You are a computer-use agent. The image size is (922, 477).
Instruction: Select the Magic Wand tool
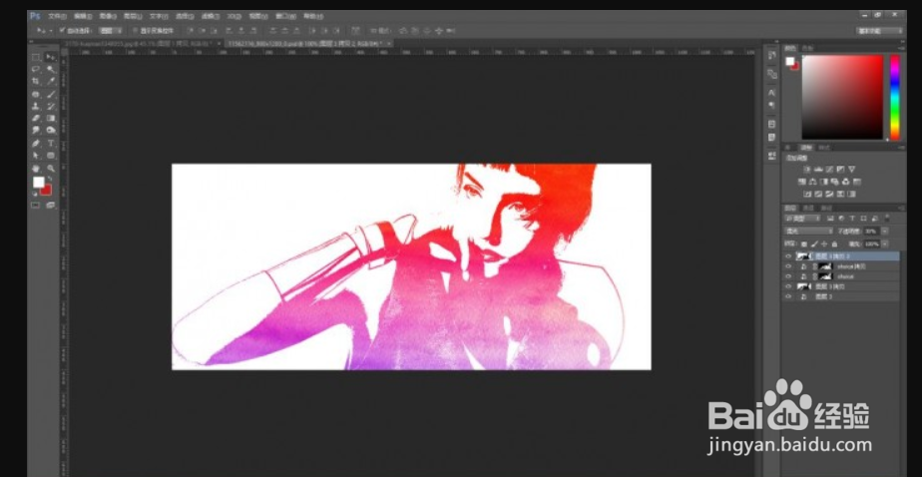point(51,69)
